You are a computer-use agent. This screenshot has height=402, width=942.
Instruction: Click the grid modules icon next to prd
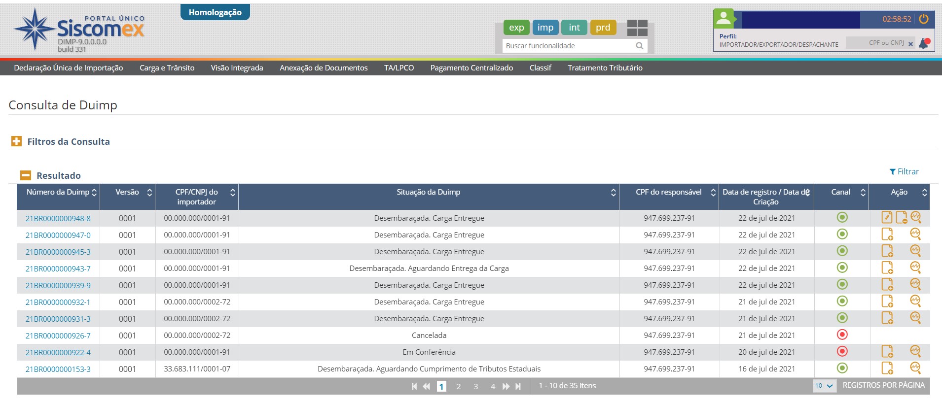coord(637,28)
